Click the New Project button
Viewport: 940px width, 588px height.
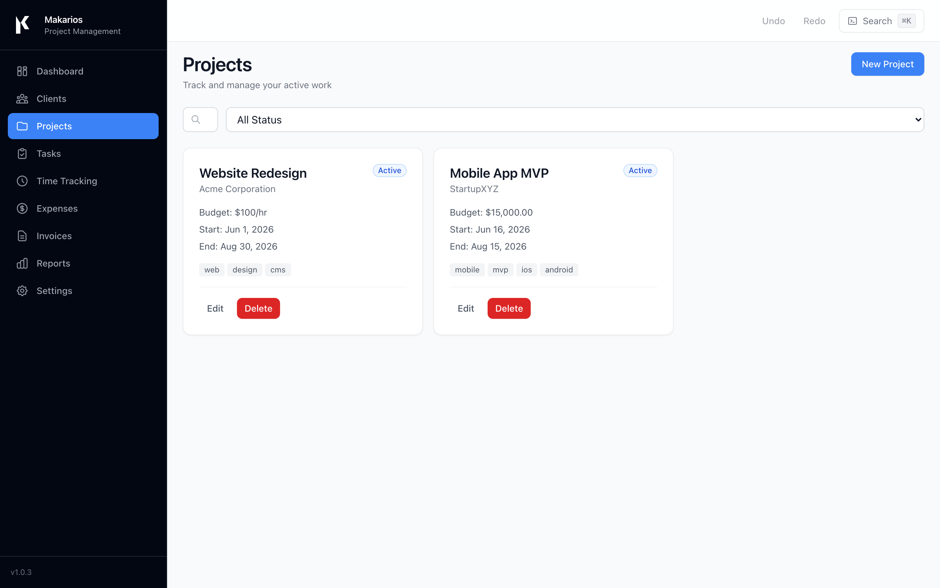click(887, 64)
